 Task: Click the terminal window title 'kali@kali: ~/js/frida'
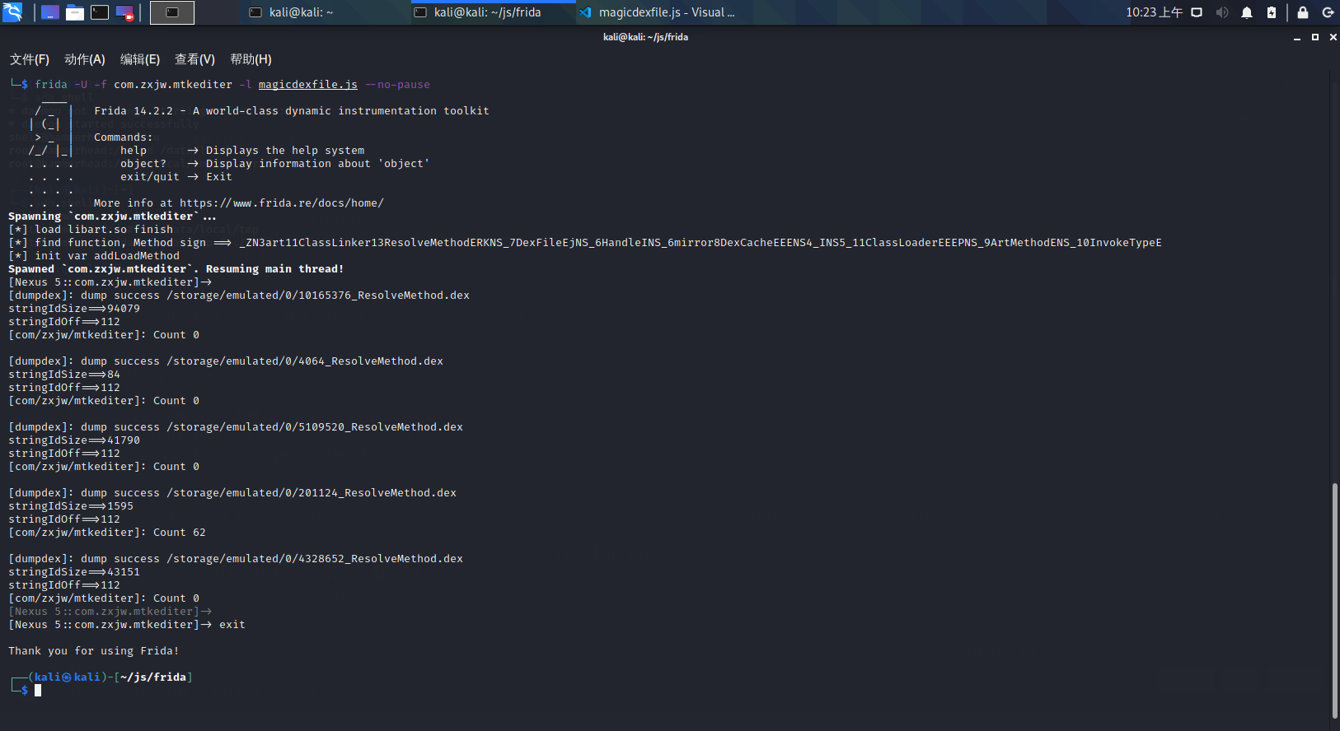tap(645, 37)
